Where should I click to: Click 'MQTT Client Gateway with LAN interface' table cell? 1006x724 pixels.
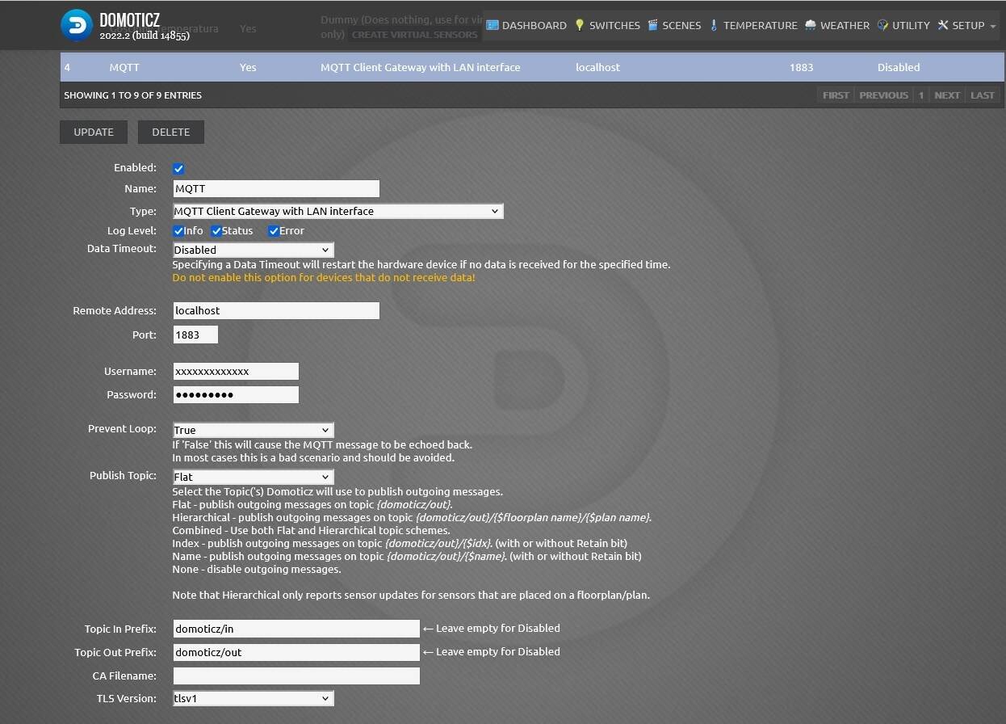420,67
